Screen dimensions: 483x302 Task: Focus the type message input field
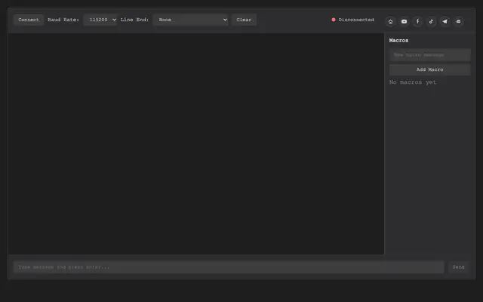pos(229,267)
